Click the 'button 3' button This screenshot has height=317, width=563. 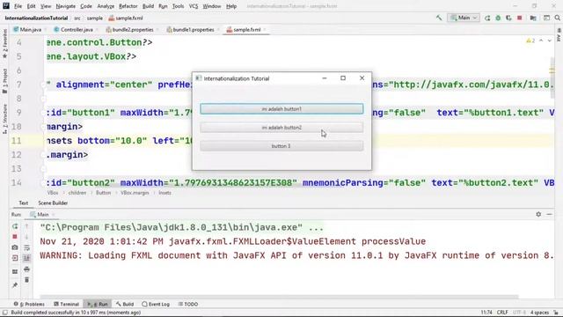click(281, 146)
